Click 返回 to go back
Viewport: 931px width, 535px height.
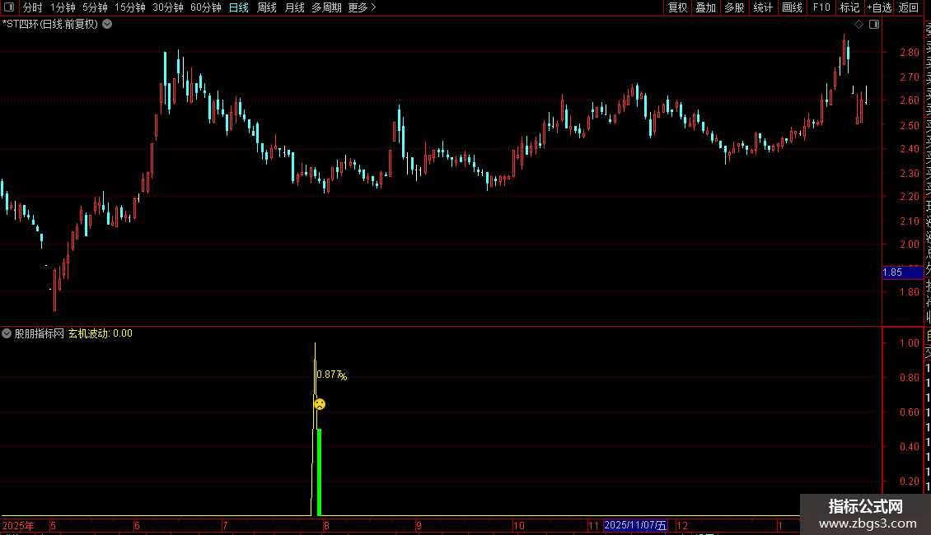pos(909,7)
